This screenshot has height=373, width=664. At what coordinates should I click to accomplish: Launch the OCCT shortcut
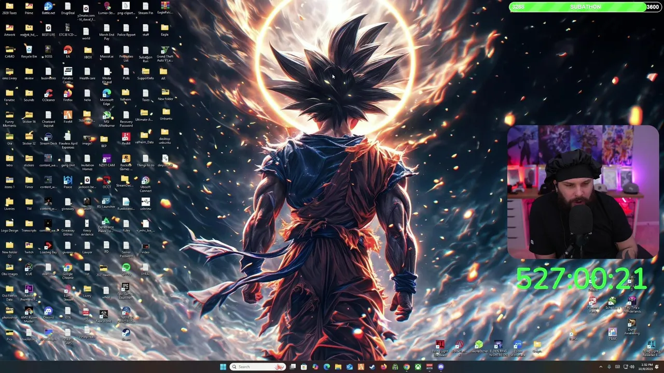tap(107, 182)
